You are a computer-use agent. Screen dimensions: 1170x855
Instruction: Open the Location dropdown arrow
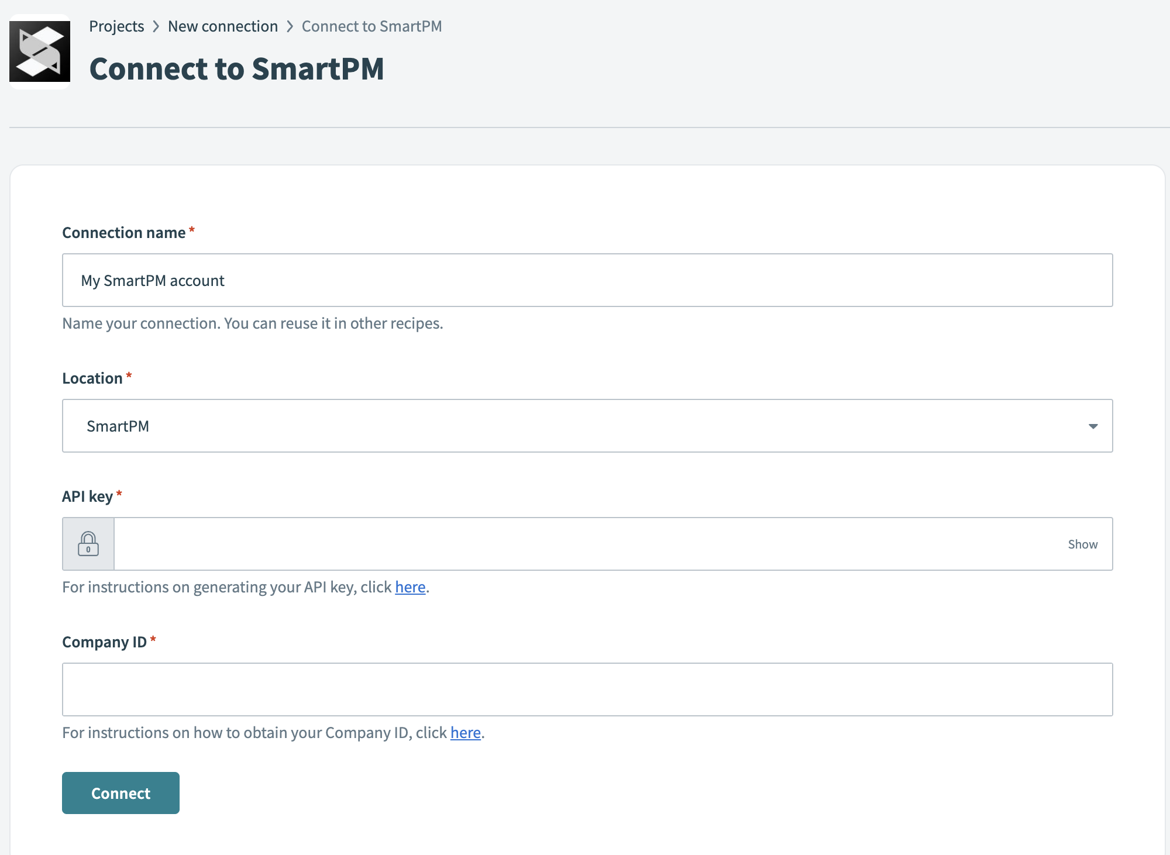(x=1093, y=426)
